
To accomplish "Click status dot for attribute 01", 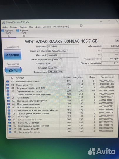I will pyautogui.click(x=7, y=82).
